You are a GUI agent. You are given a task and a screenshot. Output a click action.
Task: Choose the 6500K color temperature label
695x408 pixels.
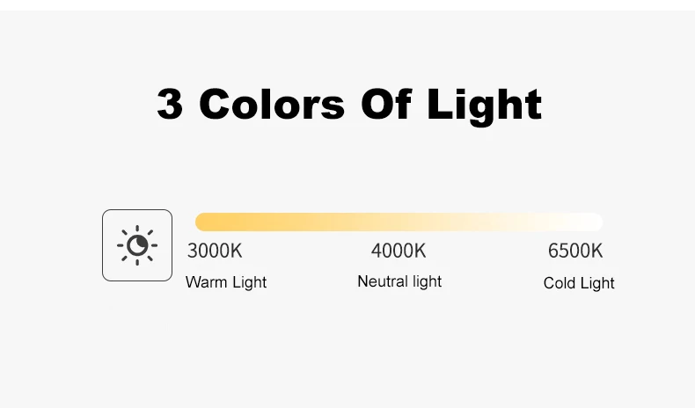(x=575, y=251)
